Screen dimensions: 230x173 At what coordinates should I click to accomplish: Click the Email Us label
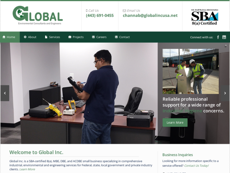coord(133,11)
